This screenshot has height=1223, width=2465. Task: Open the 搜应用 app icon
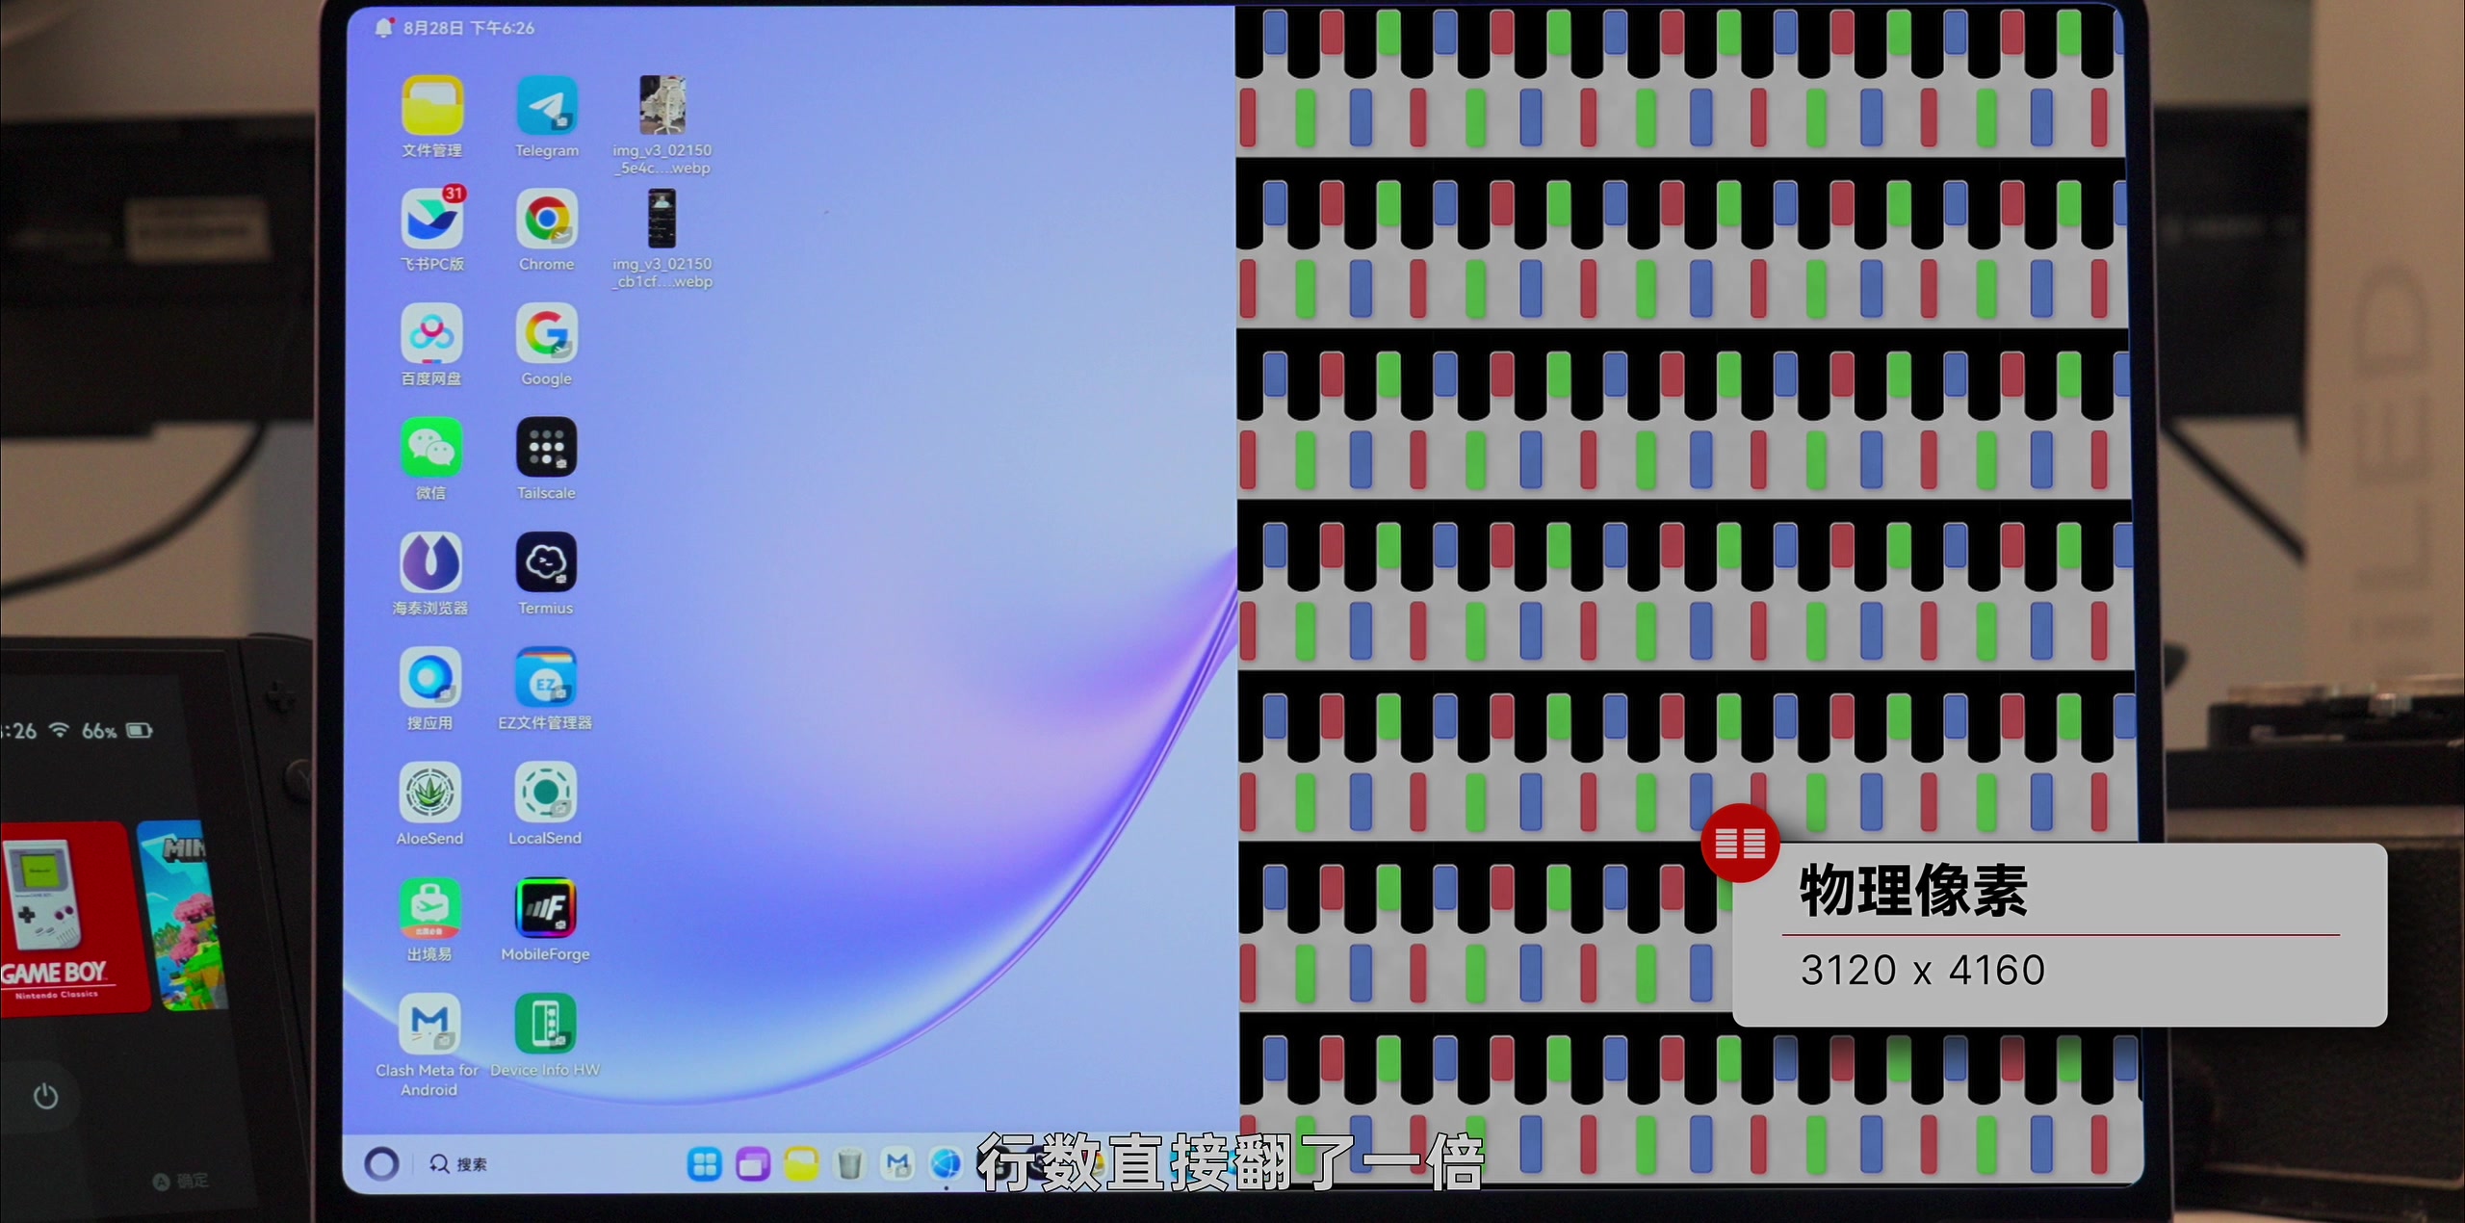429,678
